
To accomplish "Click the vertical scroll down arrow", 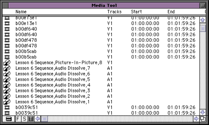I will coord(203,112).
